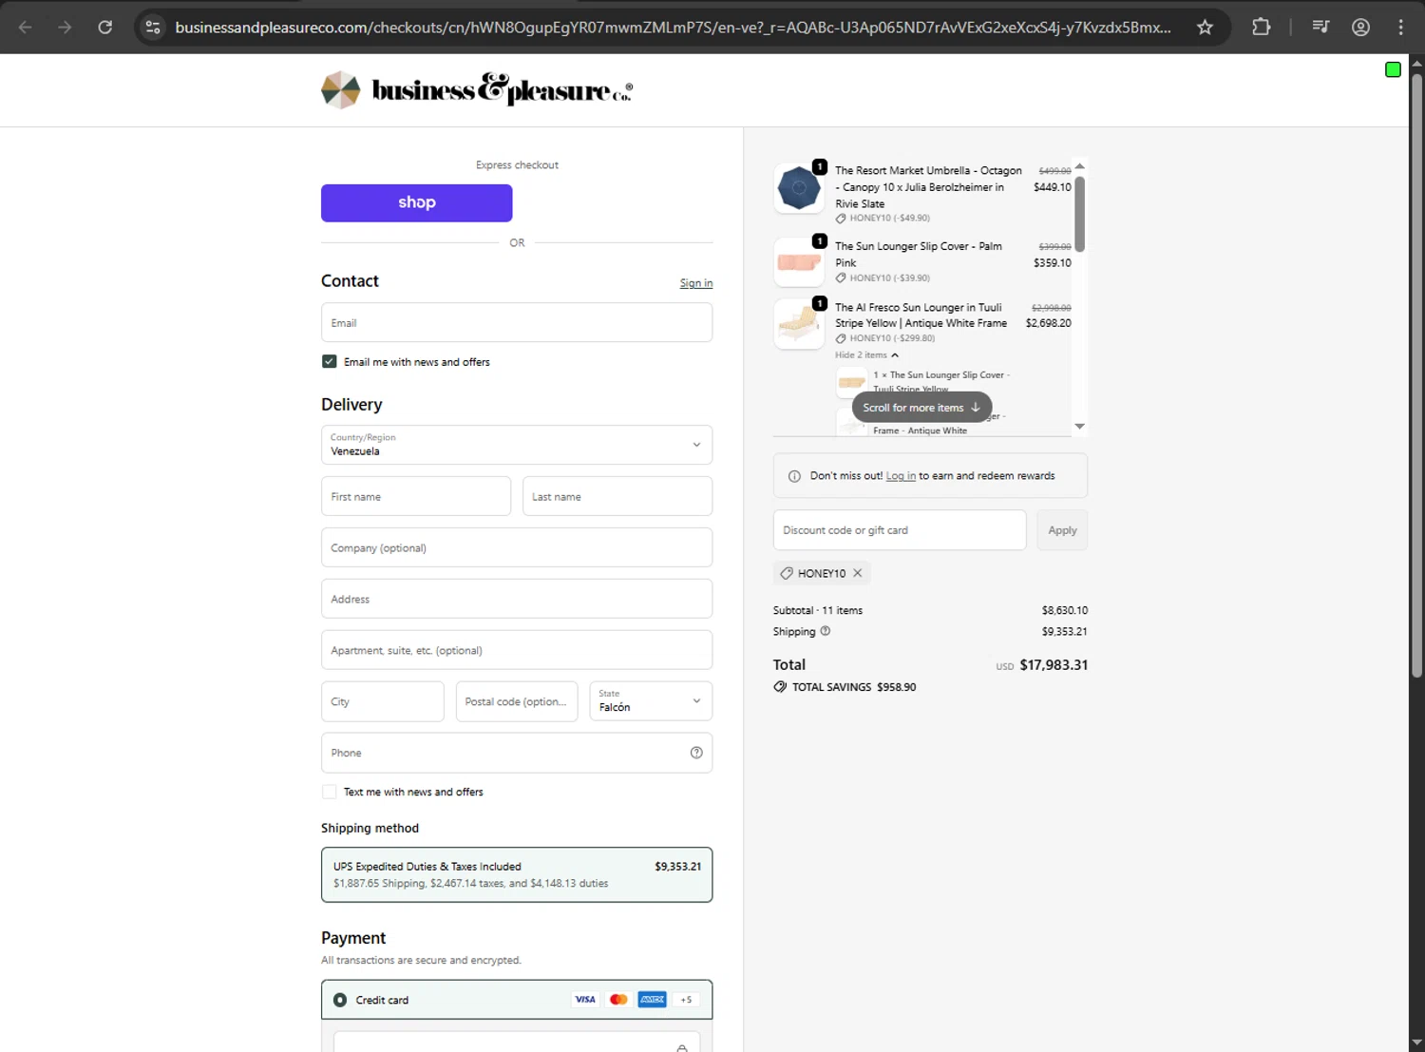1425x1052 pixels.
Task: Open the State dropdown showing Falcón
Action: point(651,701)
